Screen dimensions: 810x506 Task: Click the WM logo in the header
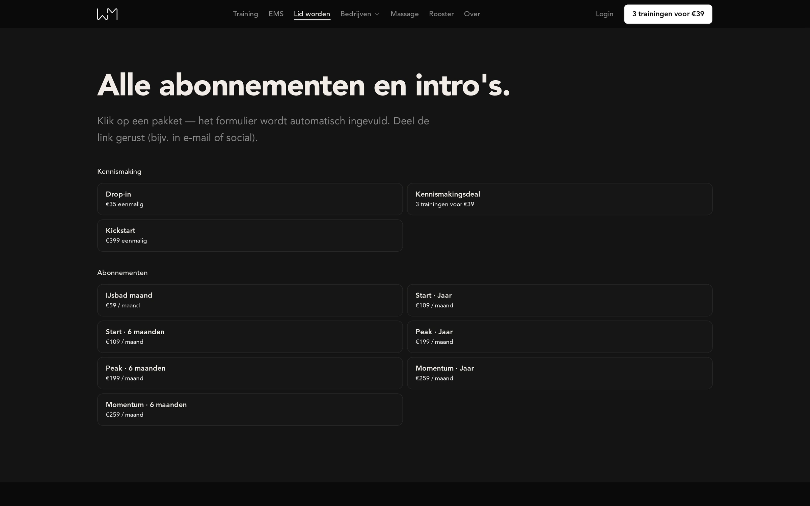[x=107, y=14]
